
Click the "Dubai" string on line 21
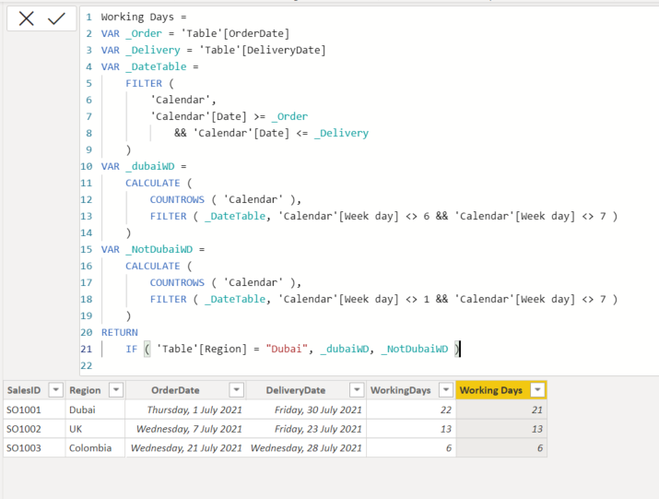point(287,349)
